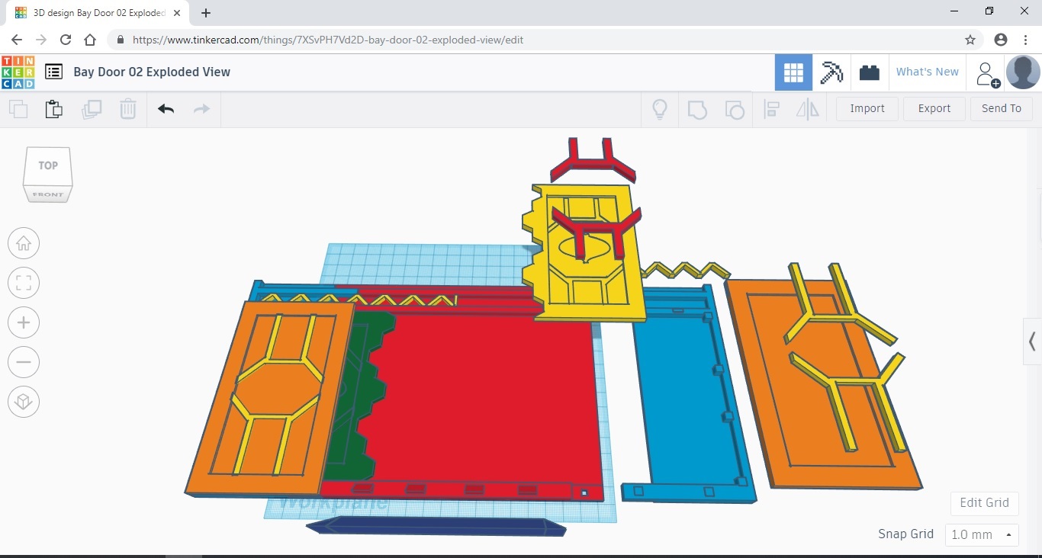
Task: Open the designs list icon
Action: (53, 72)
